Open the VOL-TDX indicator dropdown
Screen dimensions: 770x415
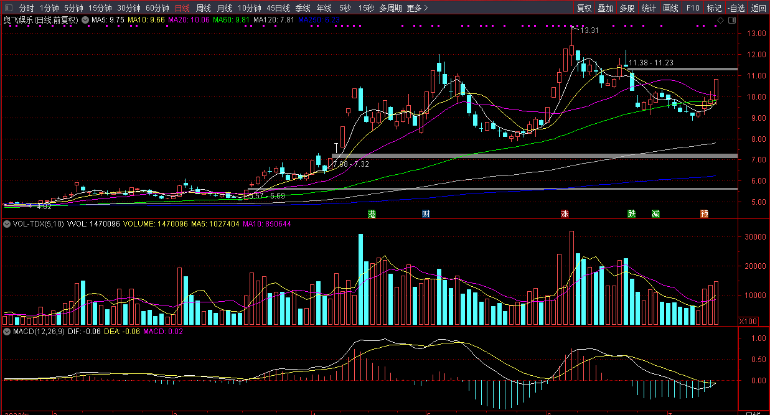7,223
